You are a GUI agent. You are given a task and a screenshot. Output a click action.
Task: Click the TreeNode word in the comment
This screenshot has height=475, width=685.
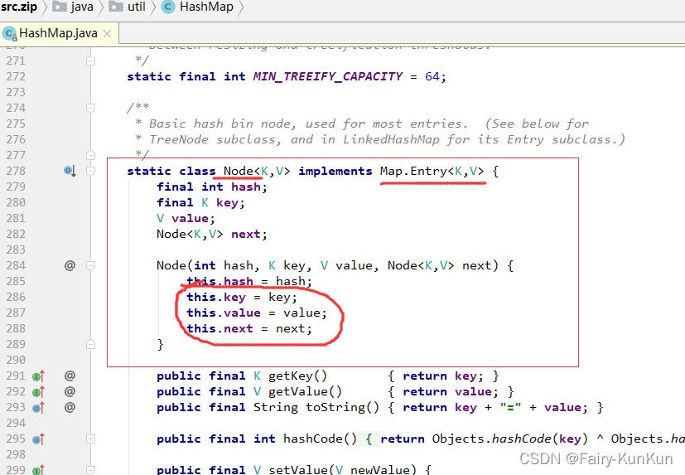click(x=179, y=139)
